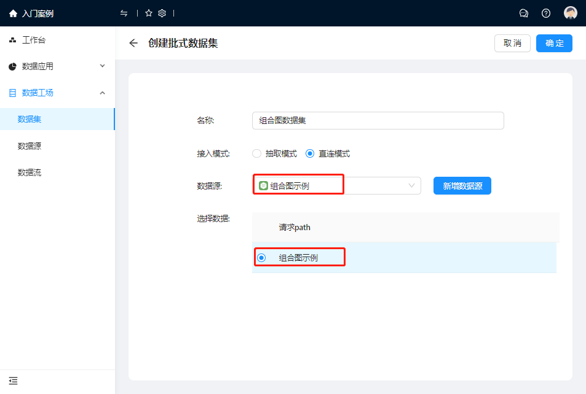
Task: Select the 直连模式 radio button
Action: tap(310, 153)
